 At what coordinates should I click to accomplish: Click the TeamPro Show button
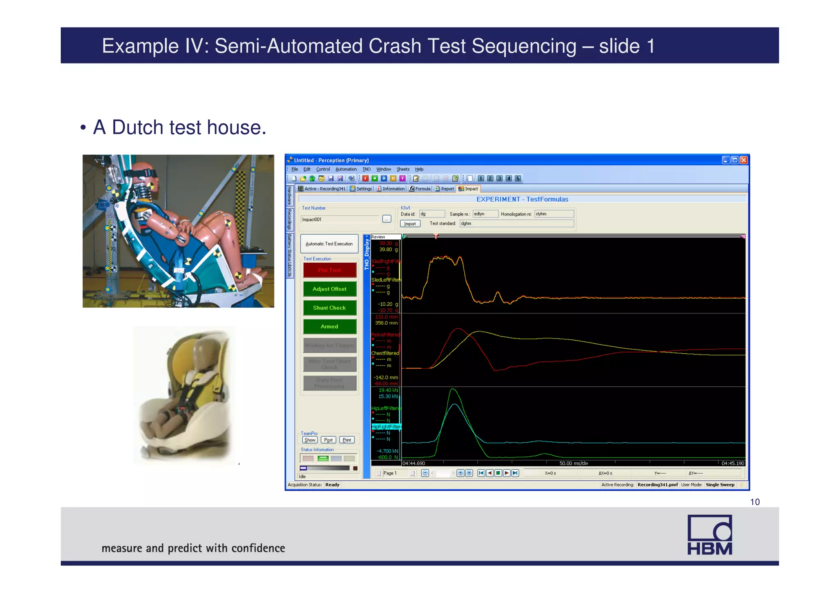point(310,440)
